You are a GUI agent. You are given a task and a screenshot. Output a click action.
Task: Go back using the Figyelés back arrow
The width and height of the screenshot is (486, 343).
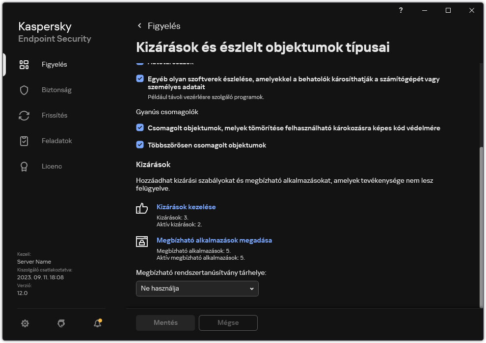click(x=139, y=25)
